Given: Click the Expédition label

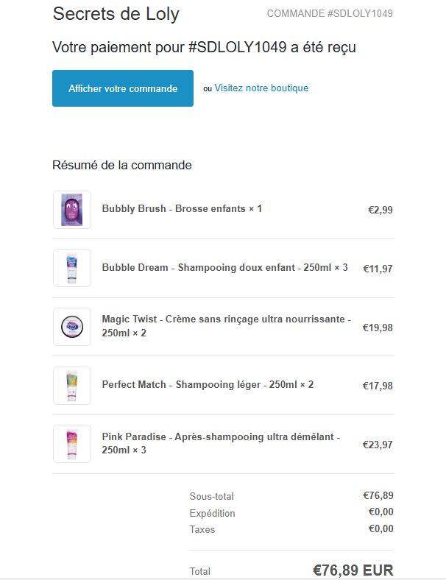Looking at the screenshot, I should click(212, 514).
